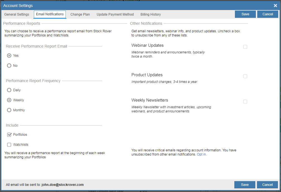Open the Change Plan tab
This screenshot has width=281, height=192.
(80, 14)
